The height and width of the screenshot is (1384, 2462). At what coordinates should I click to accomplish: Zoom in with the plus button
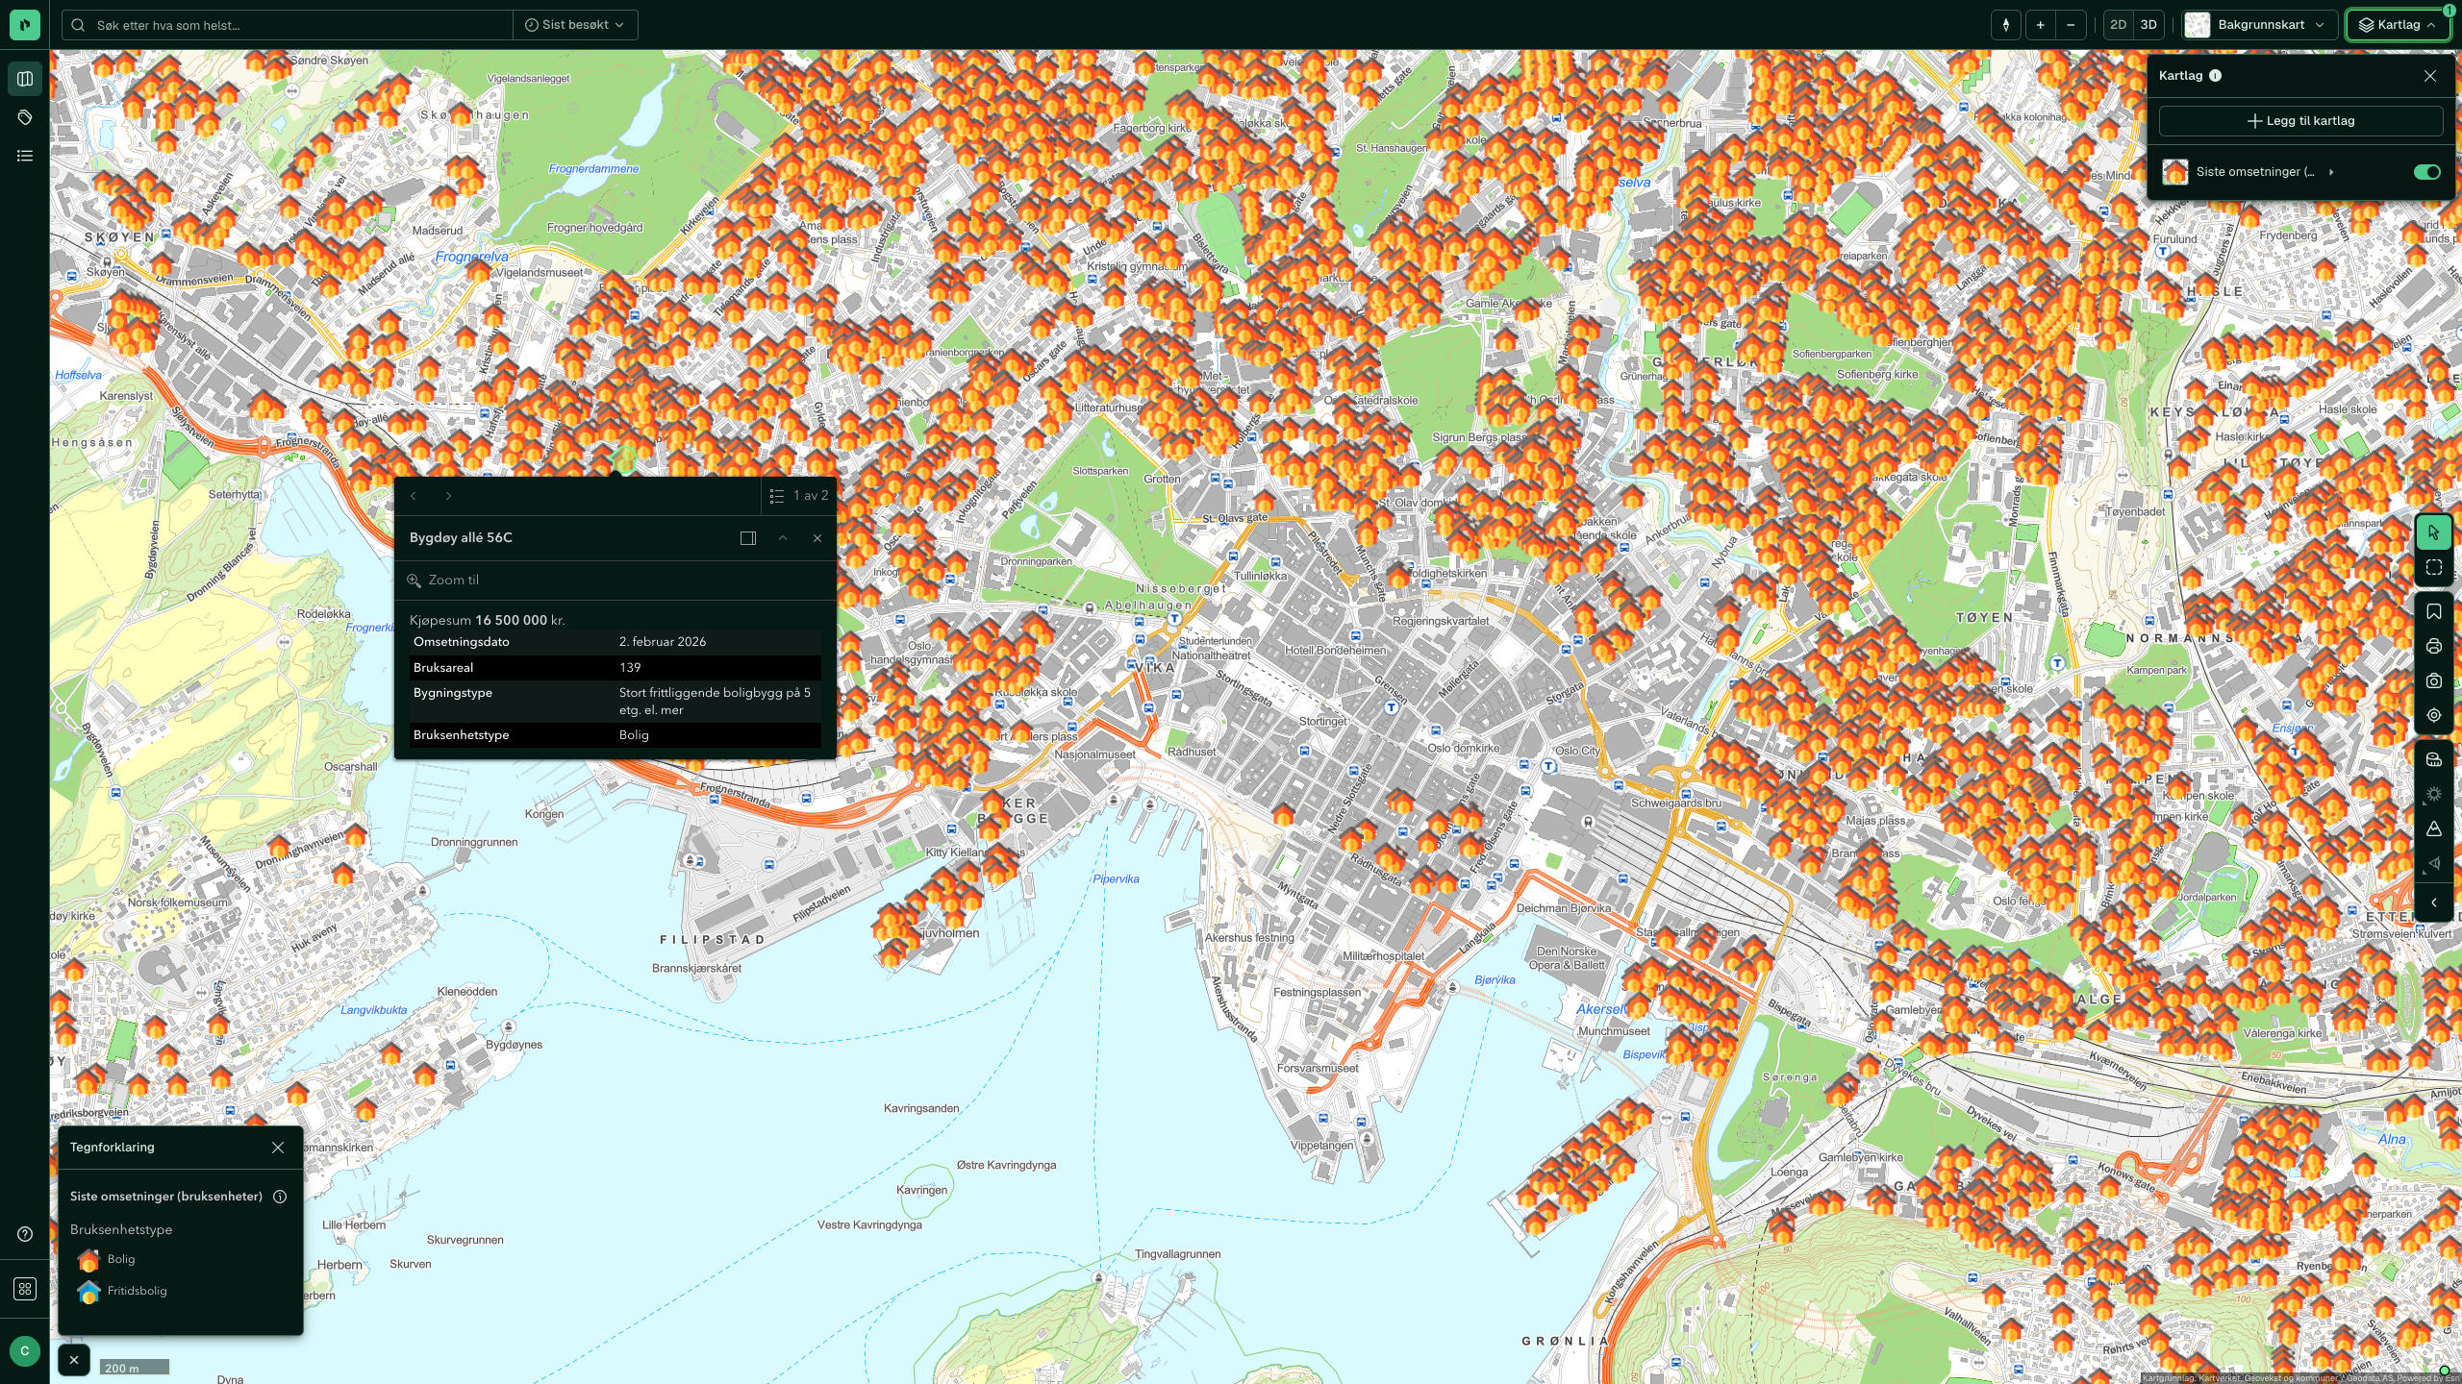pyautogui.click(x=2040, y=25)
